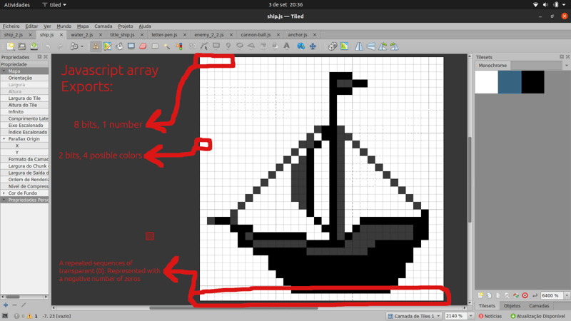Click the Random Mode dice icon

[332, 46]
